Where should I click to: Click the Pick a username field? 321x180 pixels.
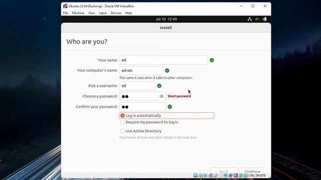pyautogui.click(x=137, y=86)
